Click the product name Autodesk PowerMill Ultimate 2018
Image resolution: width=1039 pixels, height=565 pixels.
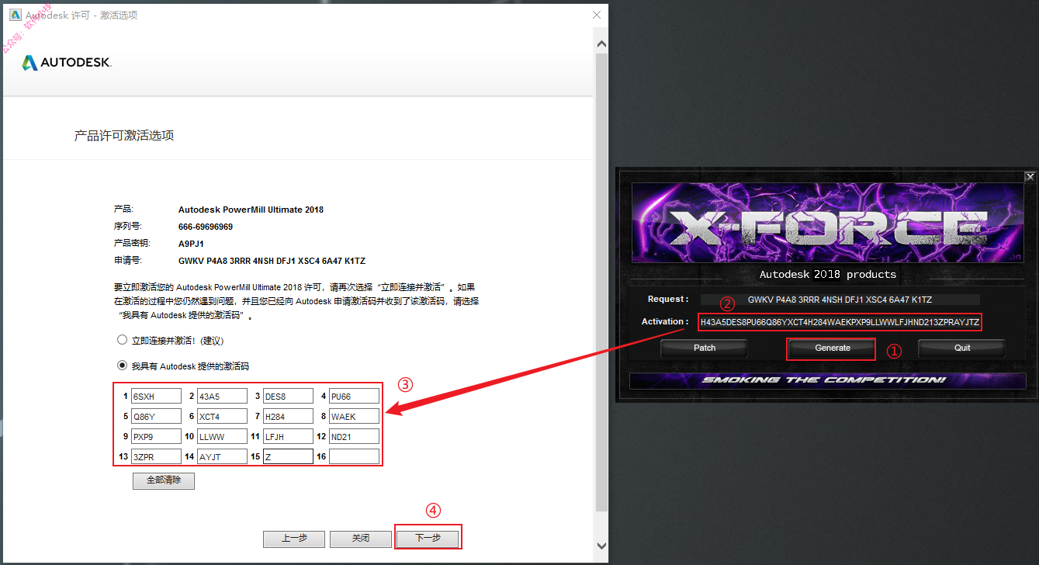click(251, 210)
